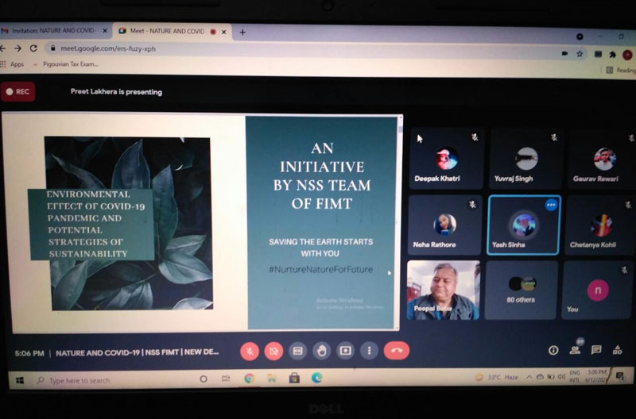Raise hand in the meeting
This screenshot has width=636, height=419.
(x=321, y=350)
